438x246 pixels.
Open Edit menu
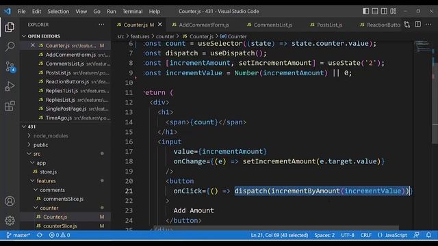[36, 12]
